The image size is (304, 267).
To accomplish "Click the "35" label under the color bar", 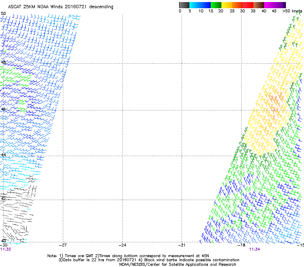I will pyautogui.click(x=253, y=11).
